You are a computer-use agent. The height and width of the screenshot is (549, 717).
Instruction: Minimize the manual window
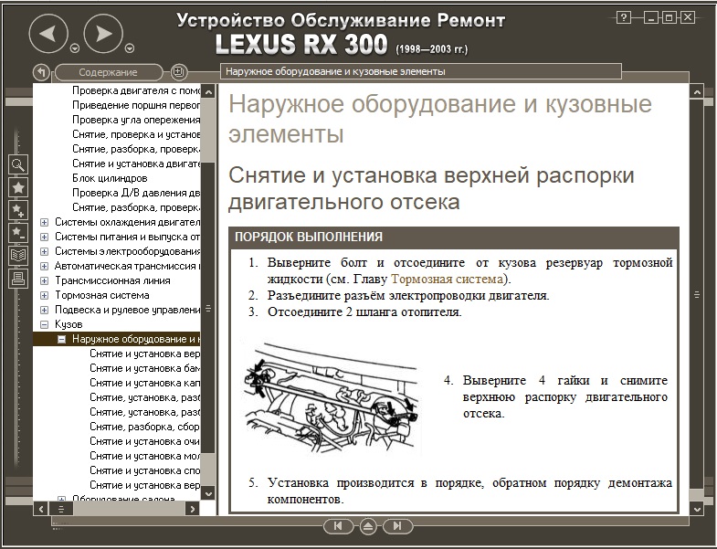[x=651, y=18]
